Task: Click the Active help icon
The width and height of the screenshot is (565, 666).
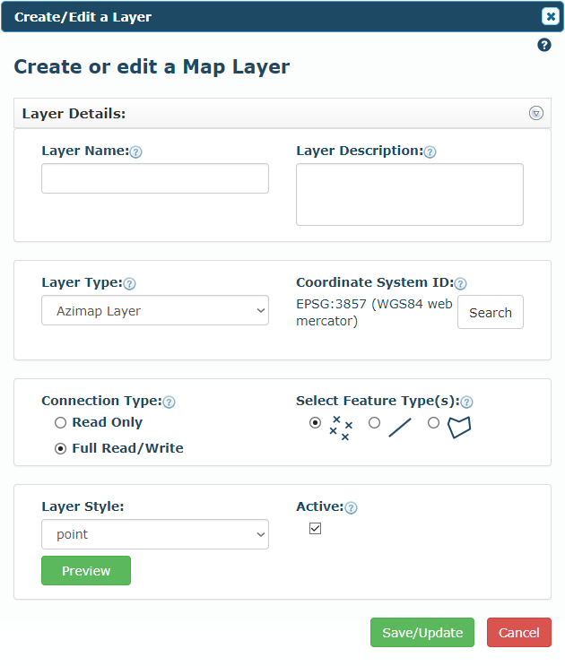Action: [x=351, y=508]
